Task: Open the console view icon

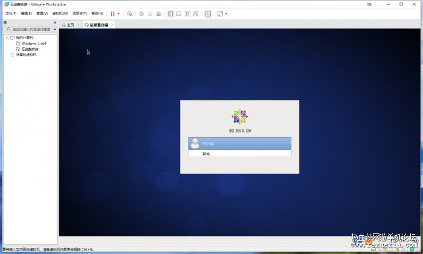Action: (x=208, y=14)
